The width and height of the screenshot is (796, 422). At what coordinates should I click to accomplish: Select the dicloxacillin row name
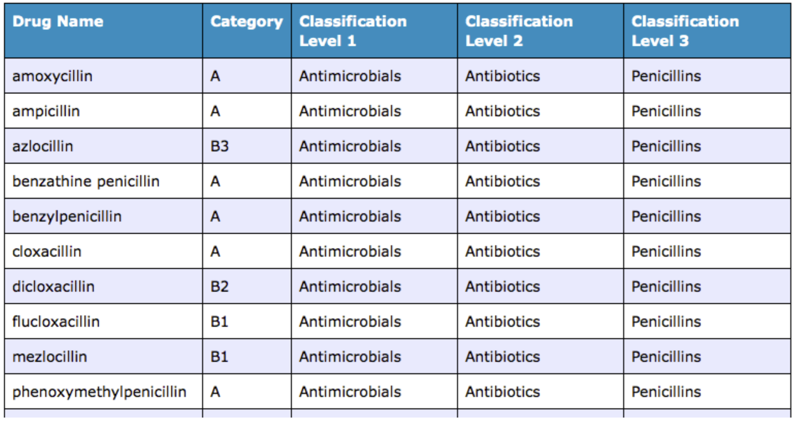point(53,287)
